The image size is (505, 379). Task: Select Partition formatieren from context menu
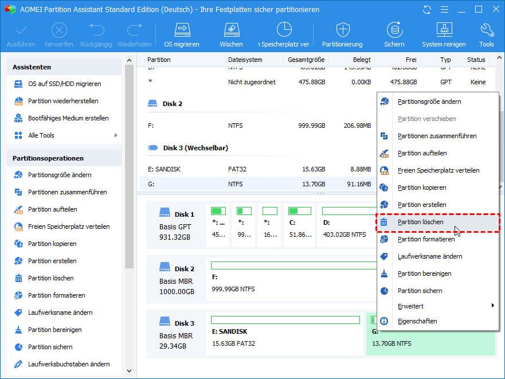[426, 239]
